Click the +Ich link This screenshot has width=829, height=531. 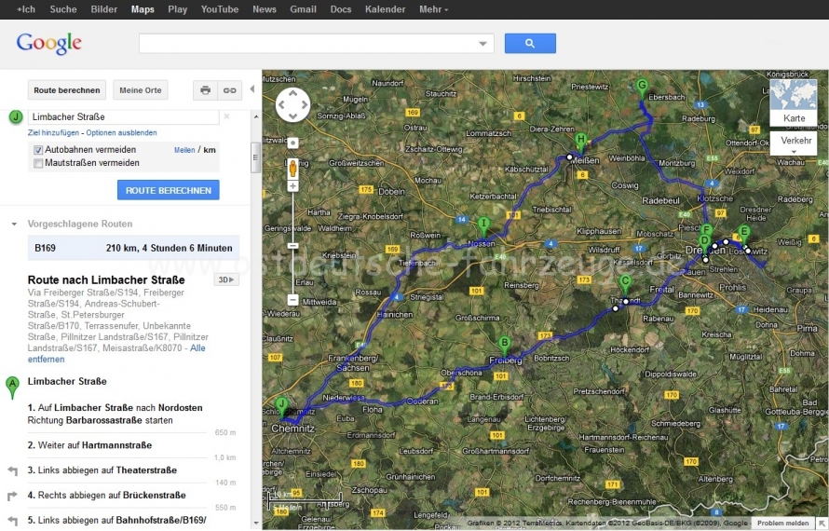(25, 9)
